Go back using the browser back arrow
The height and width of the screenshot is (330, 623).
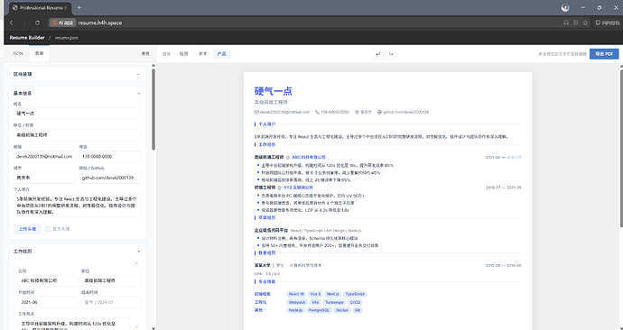[x=11, y=23]
